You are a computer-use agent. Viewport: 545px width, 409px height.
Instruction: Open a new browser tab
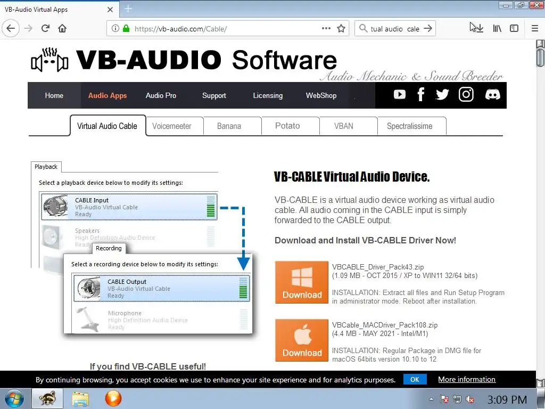pyautogui.click(x=128, y=9)
